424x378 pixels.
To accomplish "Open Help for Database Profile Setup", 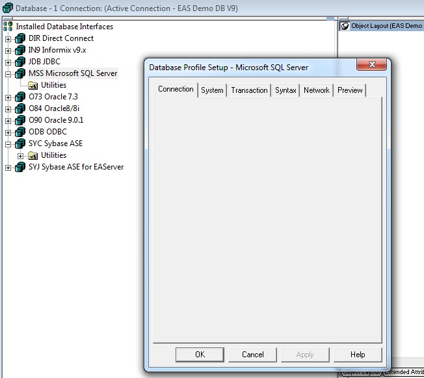I will (x=358, y=355).
